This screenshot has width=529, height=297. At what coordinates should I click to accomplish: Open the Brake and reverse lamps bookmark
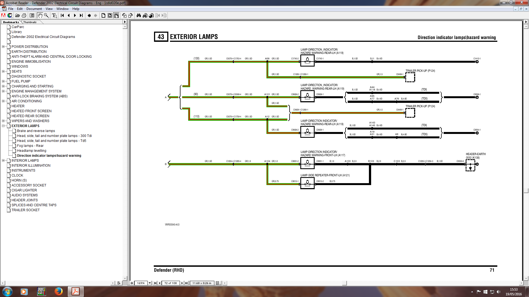[36, 131]
